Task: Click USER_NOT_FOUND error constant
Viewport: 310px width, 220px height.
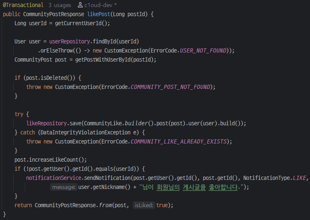Action: (203, 50)
